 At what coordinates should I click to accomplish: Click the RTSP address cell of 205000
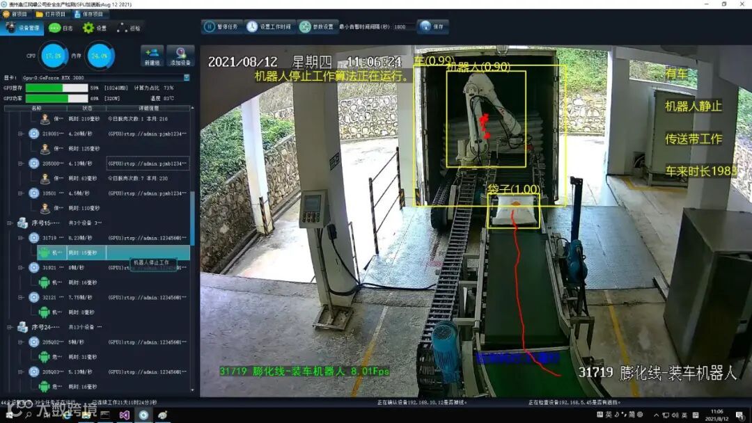click(148, 163)
